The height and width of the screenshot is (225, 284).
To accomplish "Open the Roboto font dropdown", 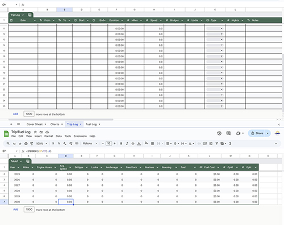I will (90, 143).
